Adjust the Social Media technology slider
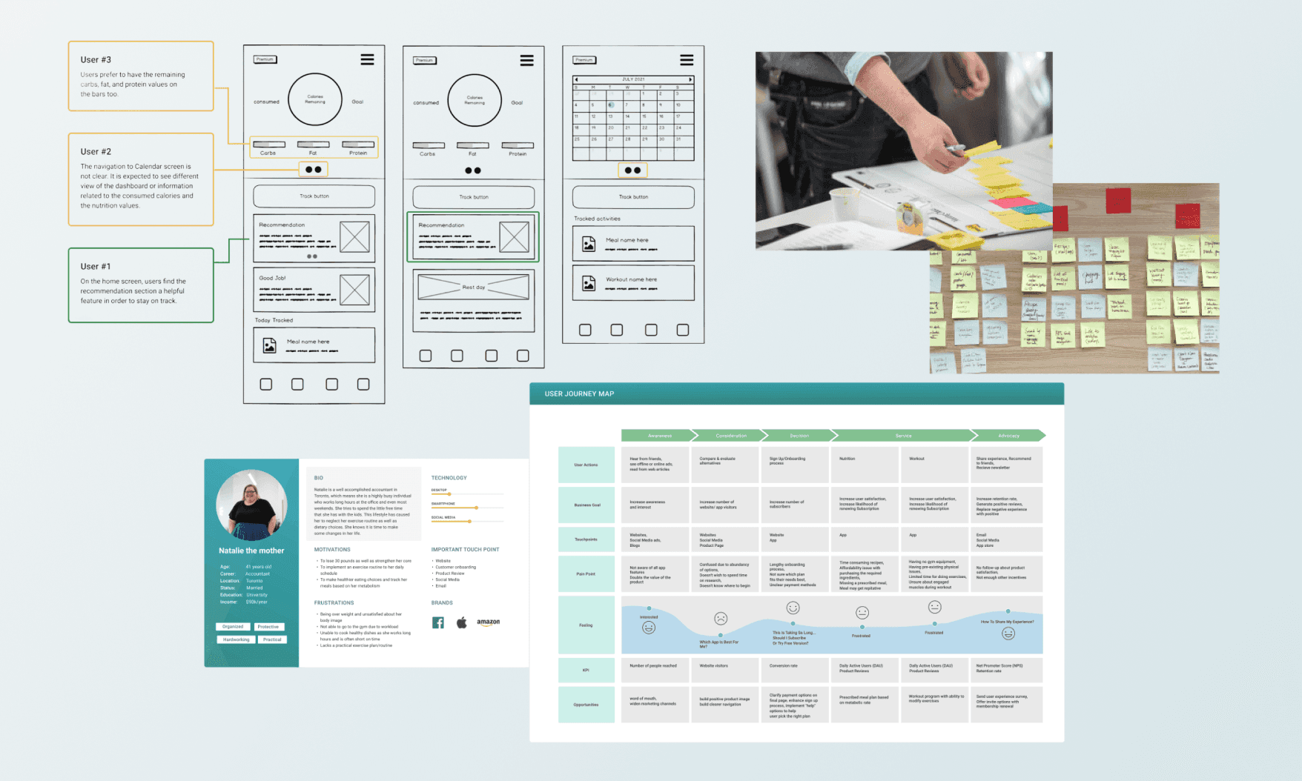This screenshot has width=1302, height=781. point(469,521)
